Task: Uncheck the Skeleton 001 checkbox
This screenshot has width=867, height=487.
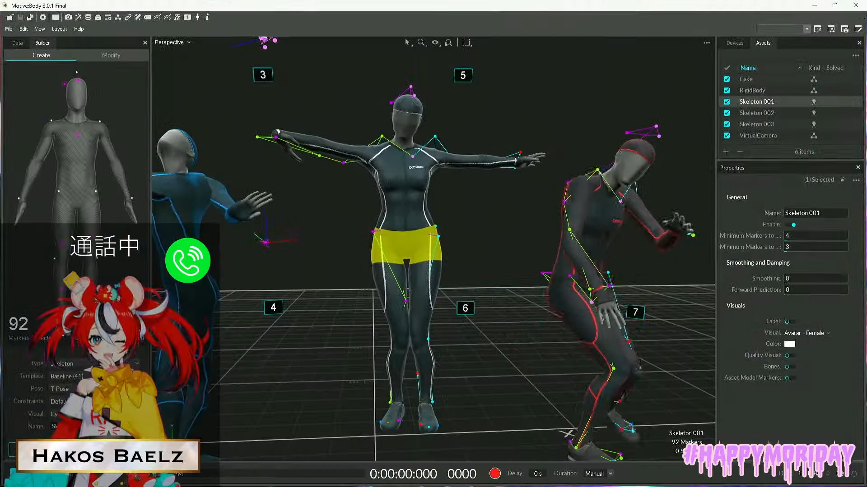Action: point(727,101)
